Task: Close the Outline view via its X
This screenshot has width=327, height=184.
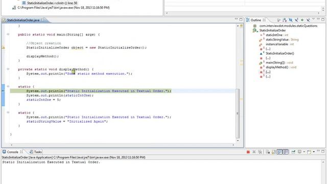Action: click(x=264, y=20)
